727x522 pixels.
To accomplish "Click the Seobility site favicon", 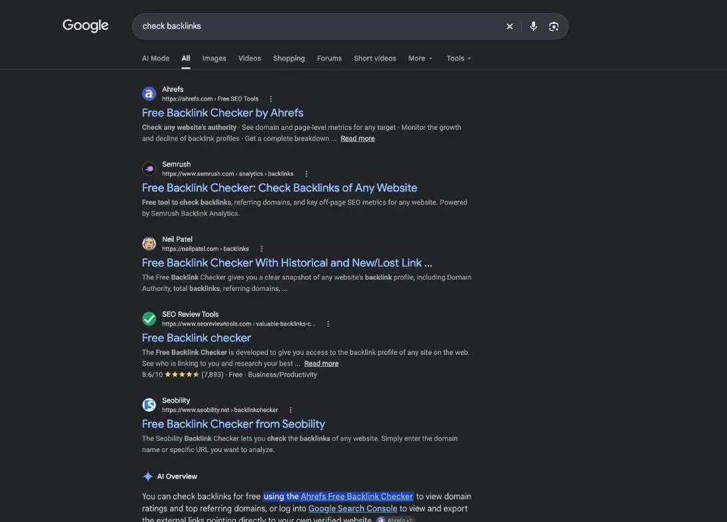I will pos(149,405).
